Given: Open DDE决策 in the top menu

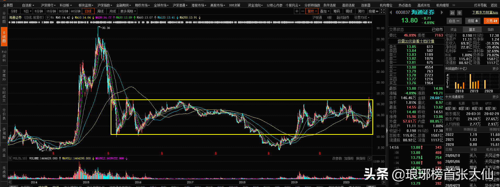Looking at the screenshot, I should [235, 5].
